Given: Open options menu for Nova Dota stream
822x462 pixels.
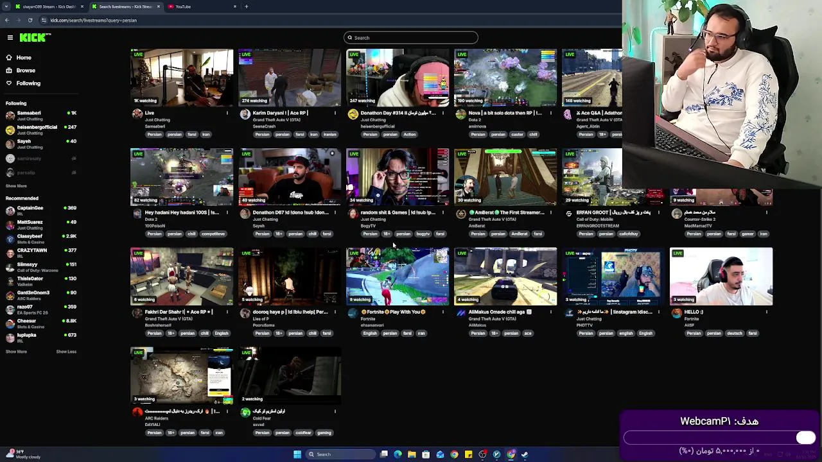Looking at the screenshot, I should [x=551, y=113].
